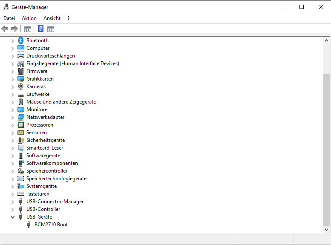Click the Tastaturen keyboard icon

[21, 194]
